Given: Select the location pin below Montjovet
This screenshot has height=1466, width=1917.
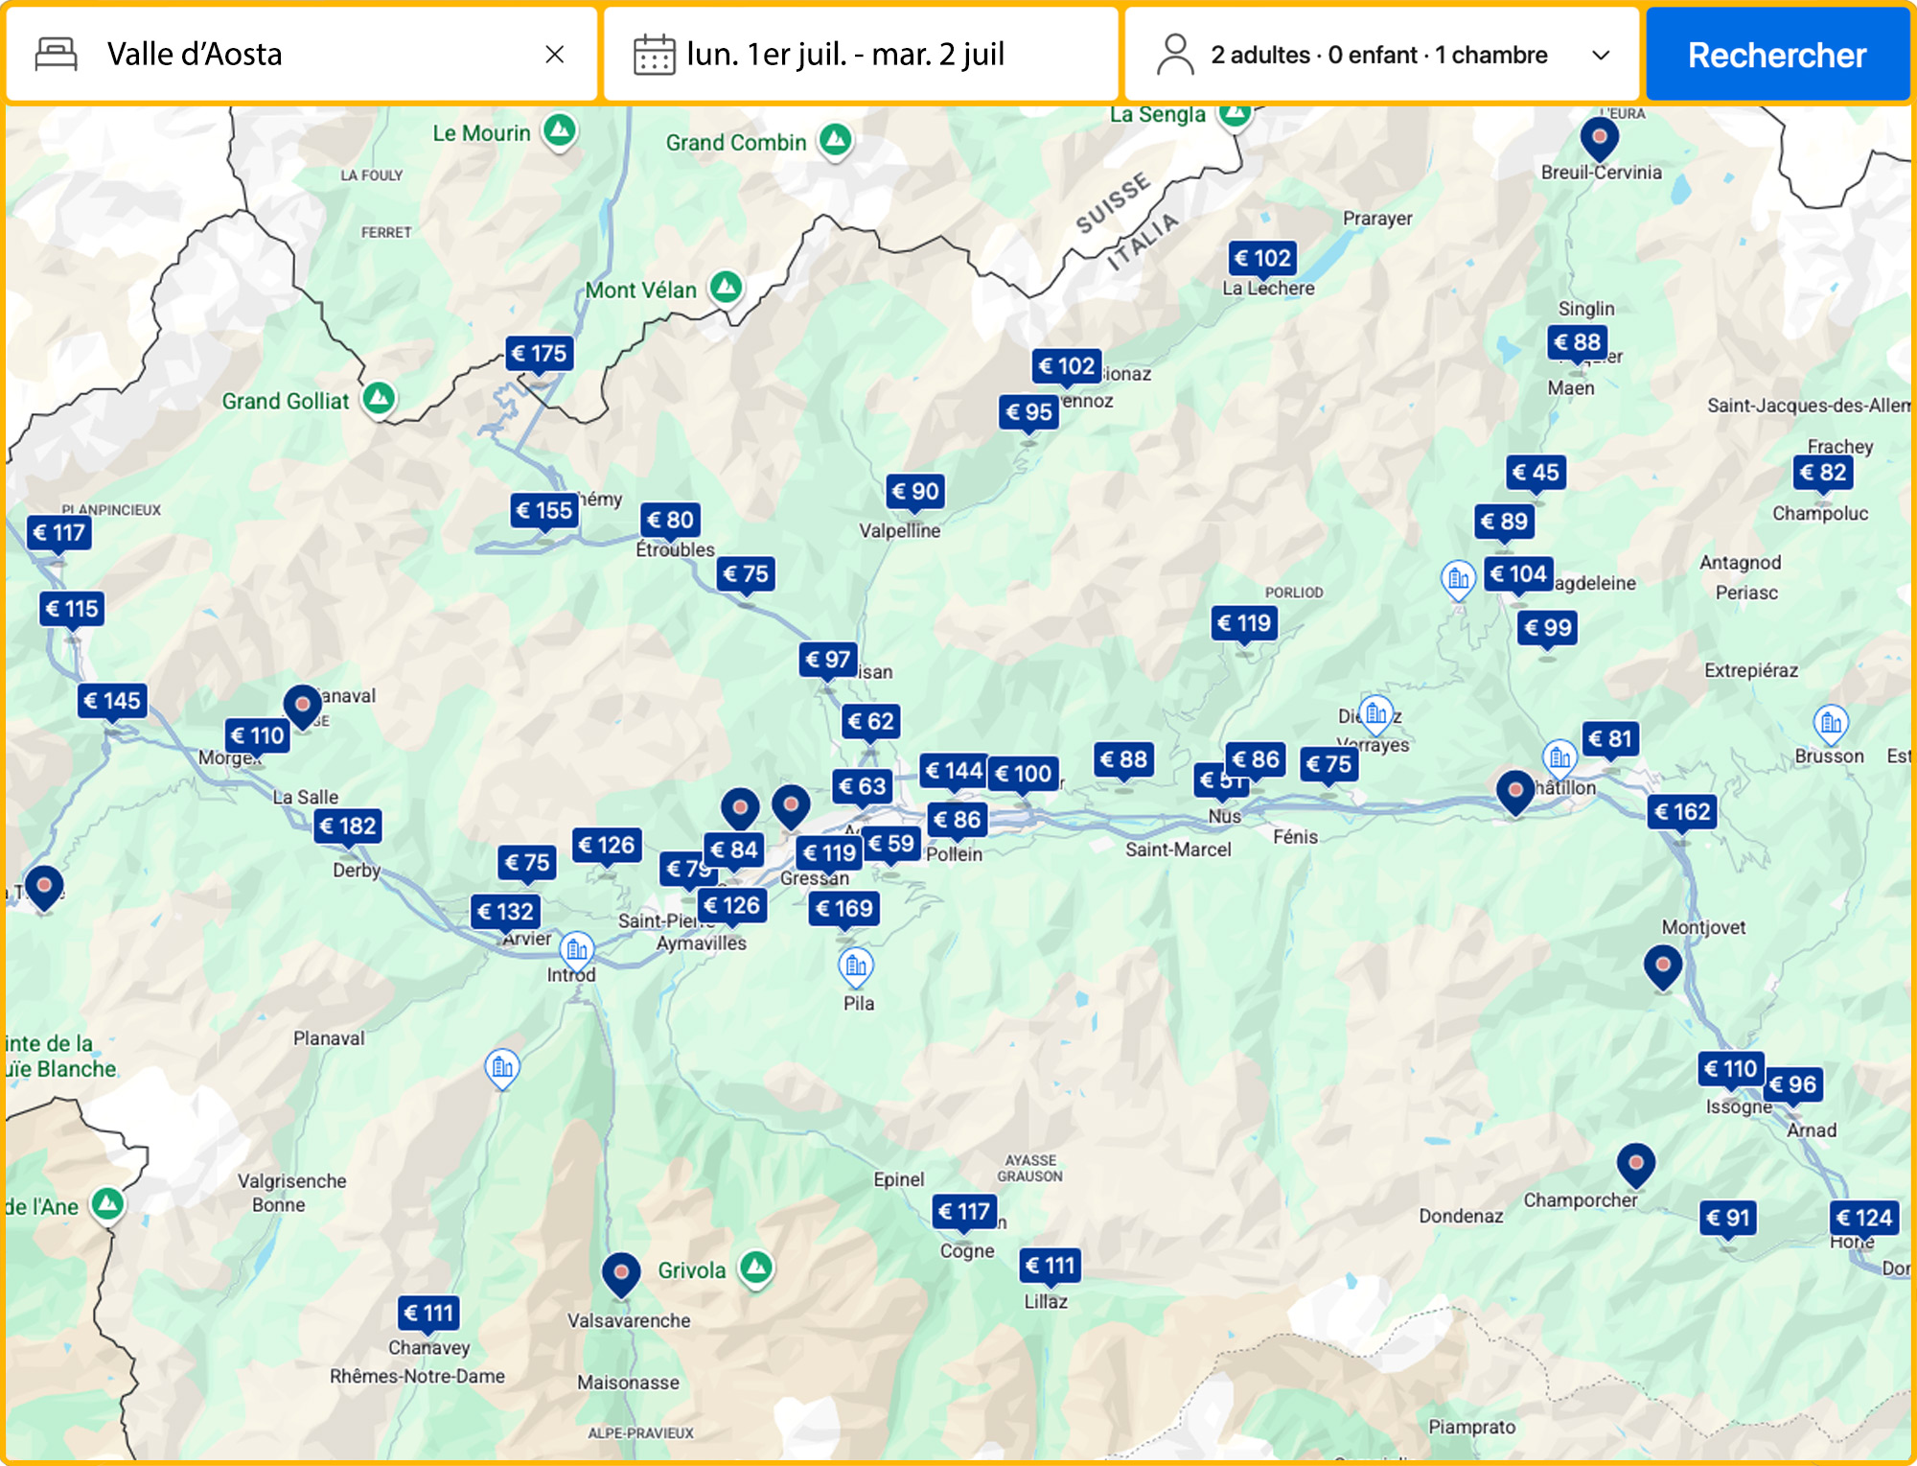Looking at the screenshot, I should (1663, 966).
